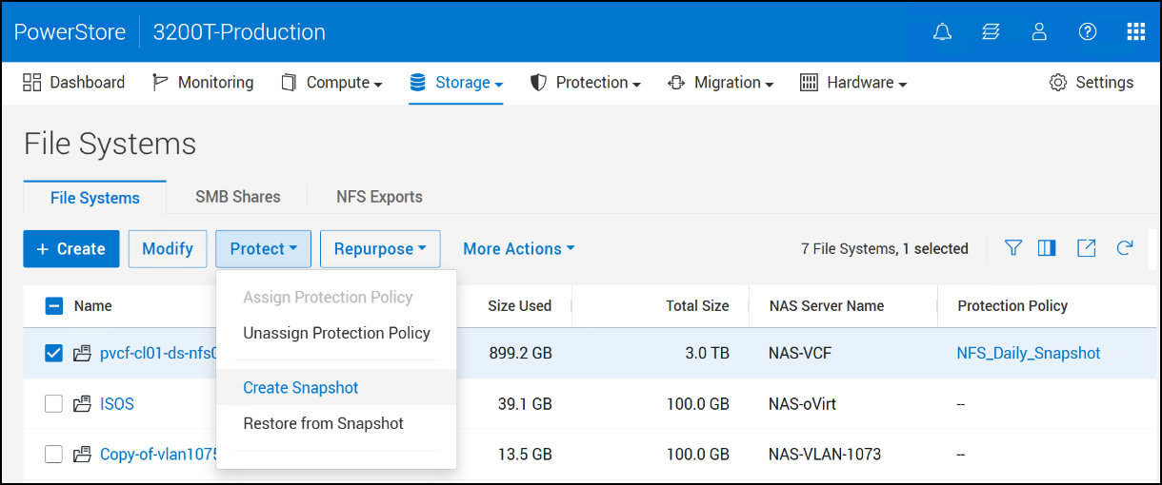Click the 899.2 GB size used cell
This screenshot has height=485, width=1162.
(x=520, y=354)
